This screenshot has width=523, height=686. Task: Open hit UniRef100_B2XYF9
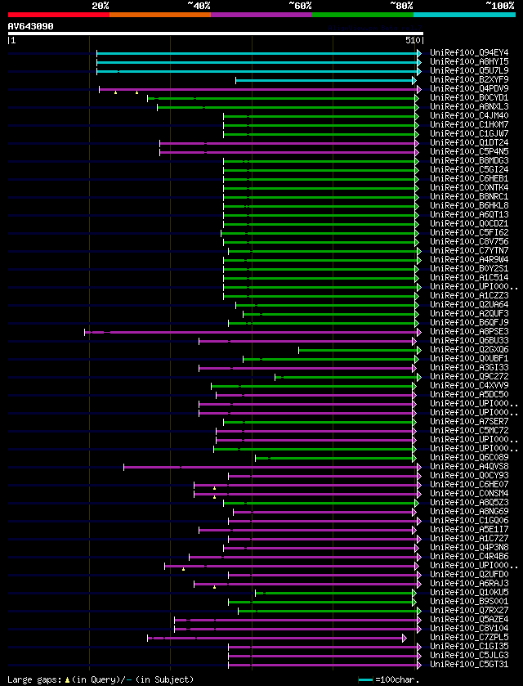coord(469,80)
